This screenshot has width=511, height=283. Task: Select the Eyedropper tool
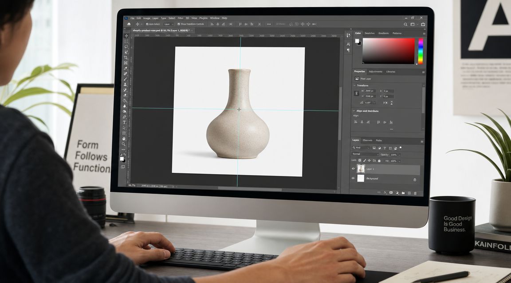pyautogui.click(x=126, y=68)
